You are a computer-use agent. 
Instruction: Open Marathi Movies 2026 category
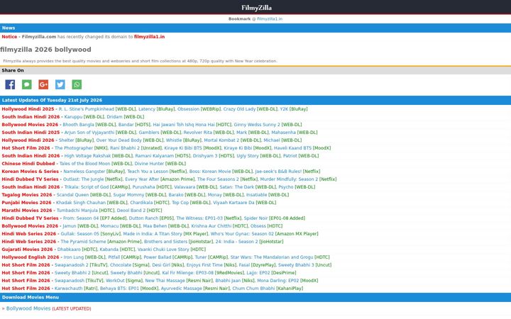coord(27,211)
